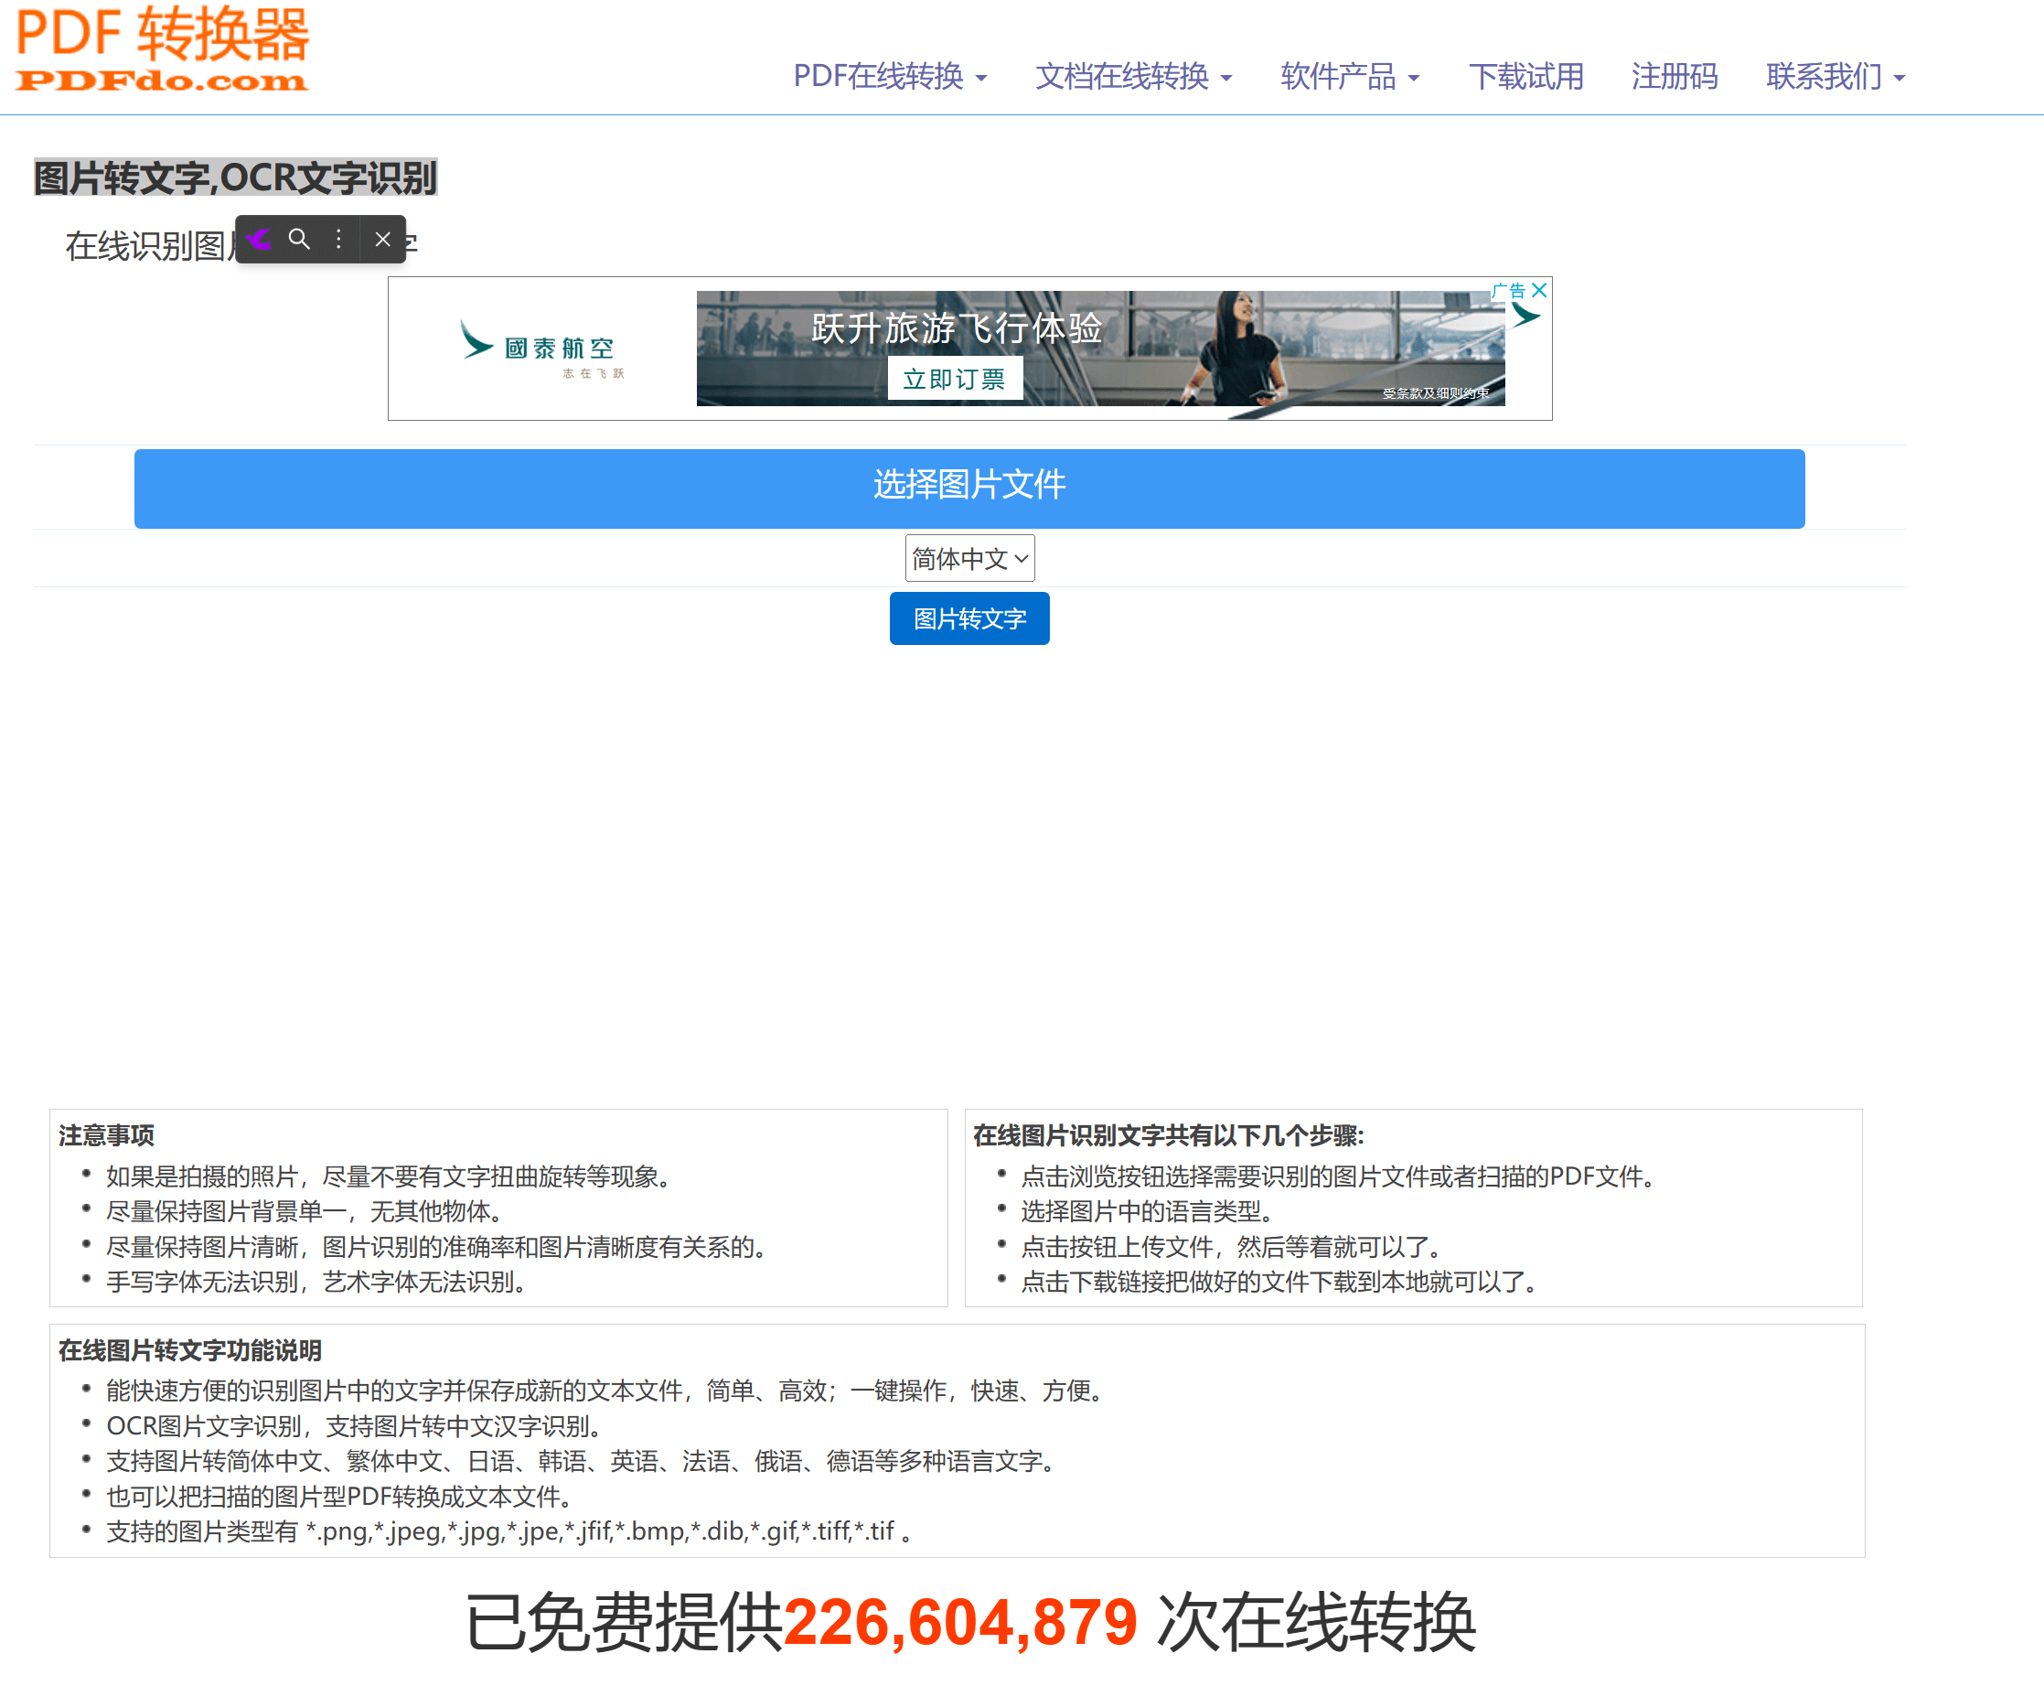Image resolution: width=2044 pixels, height=1686 pixels.
Task: Open the 简体中文 language selector
Action: pos(970,558)
